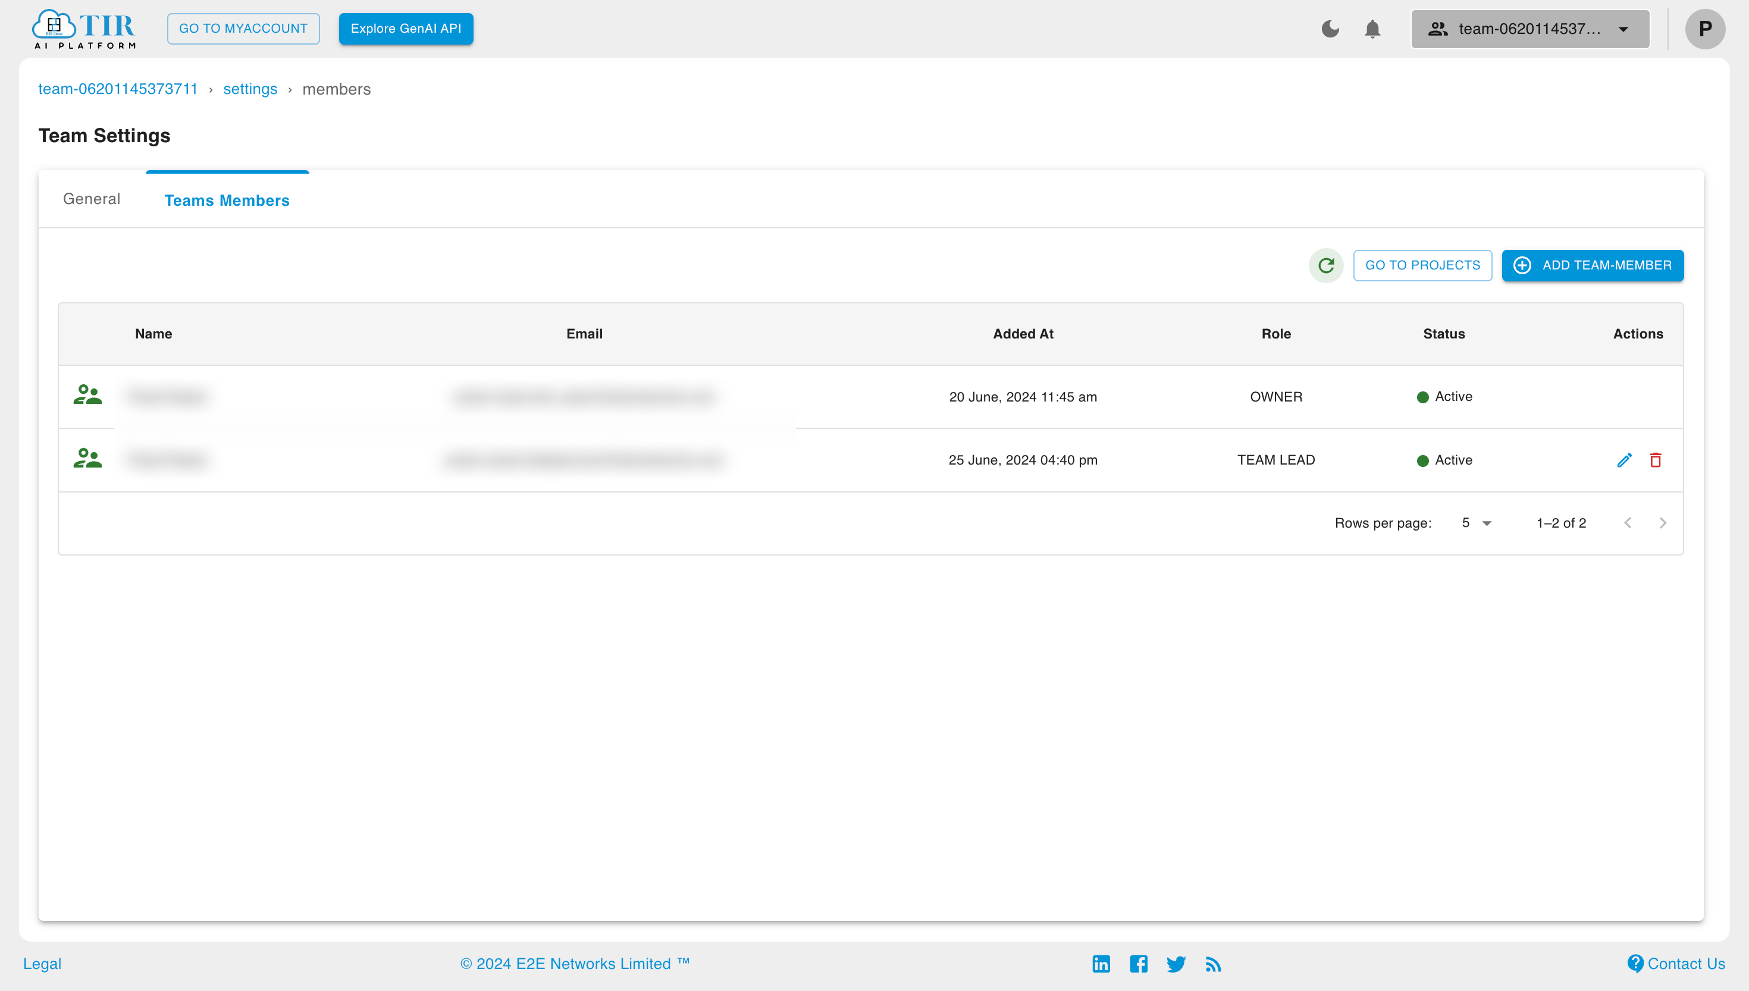
Task: Click the team-0620114537... breadcrumb link
Action: [119, 87]
